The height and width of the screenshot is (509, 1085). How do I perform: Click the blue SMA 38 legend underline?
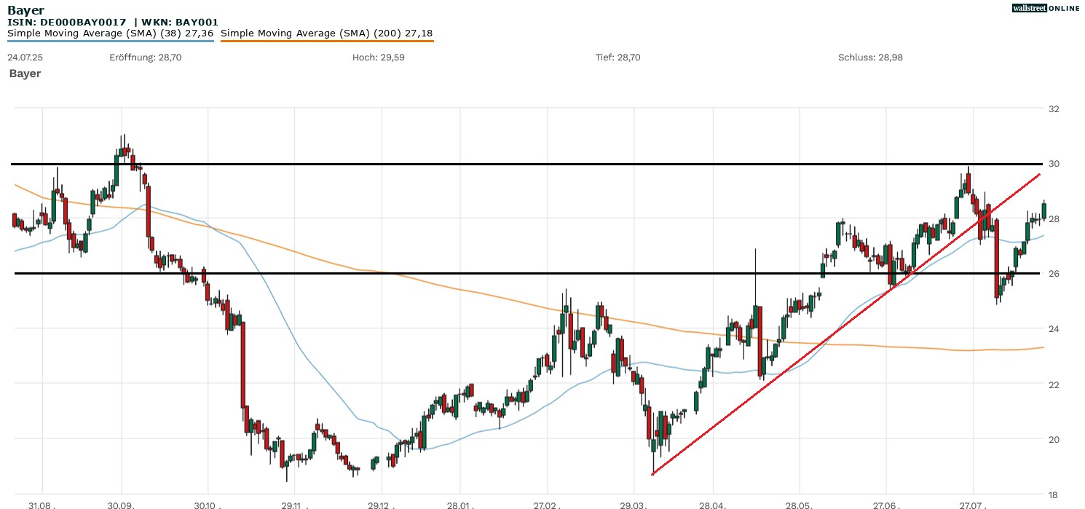pyautogui.click(x=110, y=41)
